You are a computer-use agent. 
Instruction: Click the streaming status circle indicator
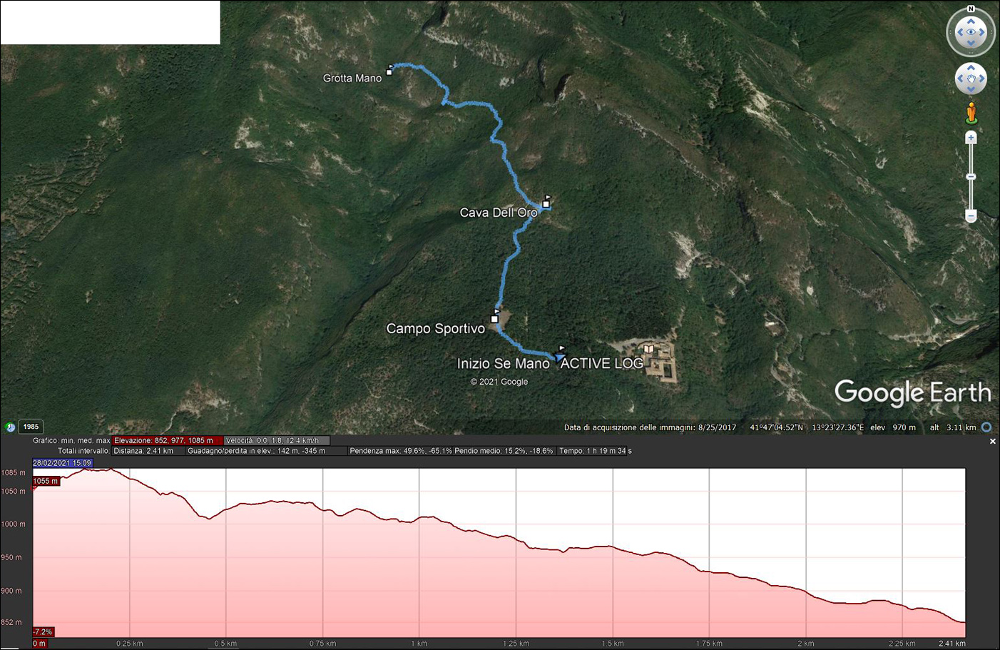coord(986,427)
